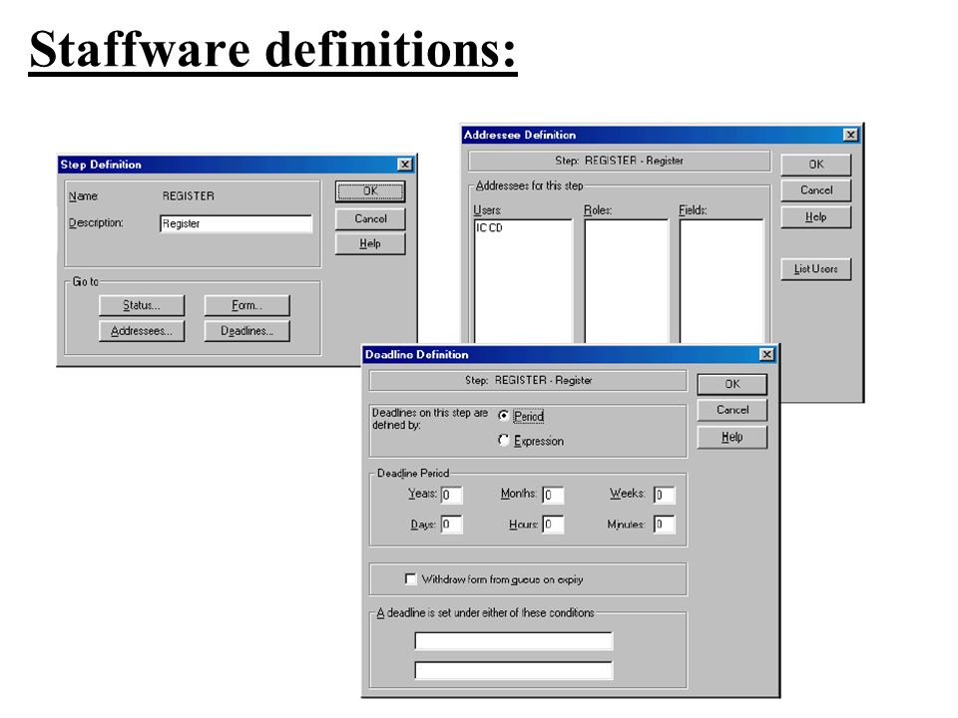Cancel the Addressee Definition dialog
This screenshot has width=958, height=718.
pos(815,190)
